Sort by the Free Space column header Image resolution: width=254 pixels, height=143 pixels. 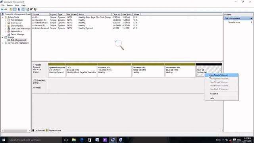(127, 14)
